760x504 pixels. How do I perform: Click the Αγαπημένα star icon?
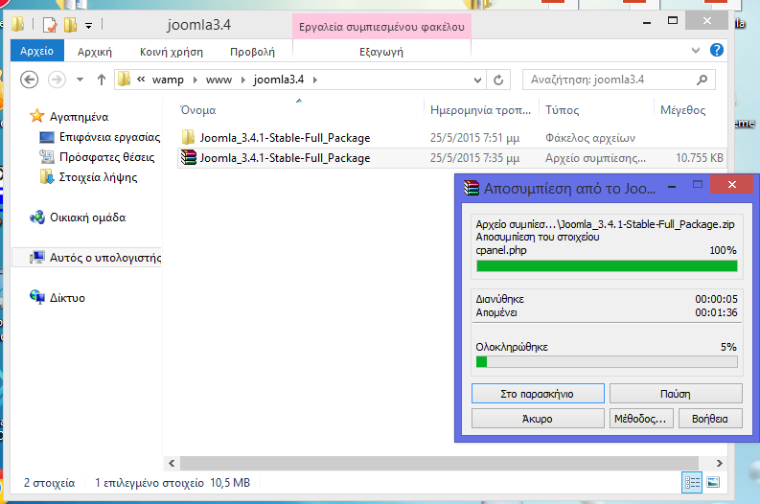click(36, 116)
